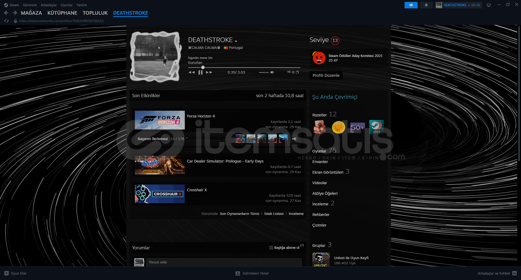
Task: Open the Steam menu
Action: 14,5
